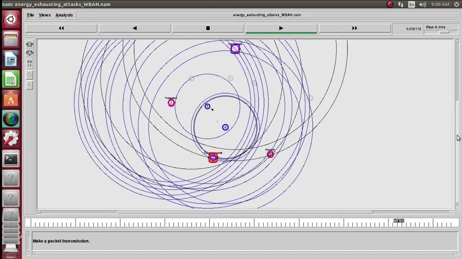Screen dimensions: 462x259
Task: Open the Files manager in launcher
Action: [x=10, y=40]
